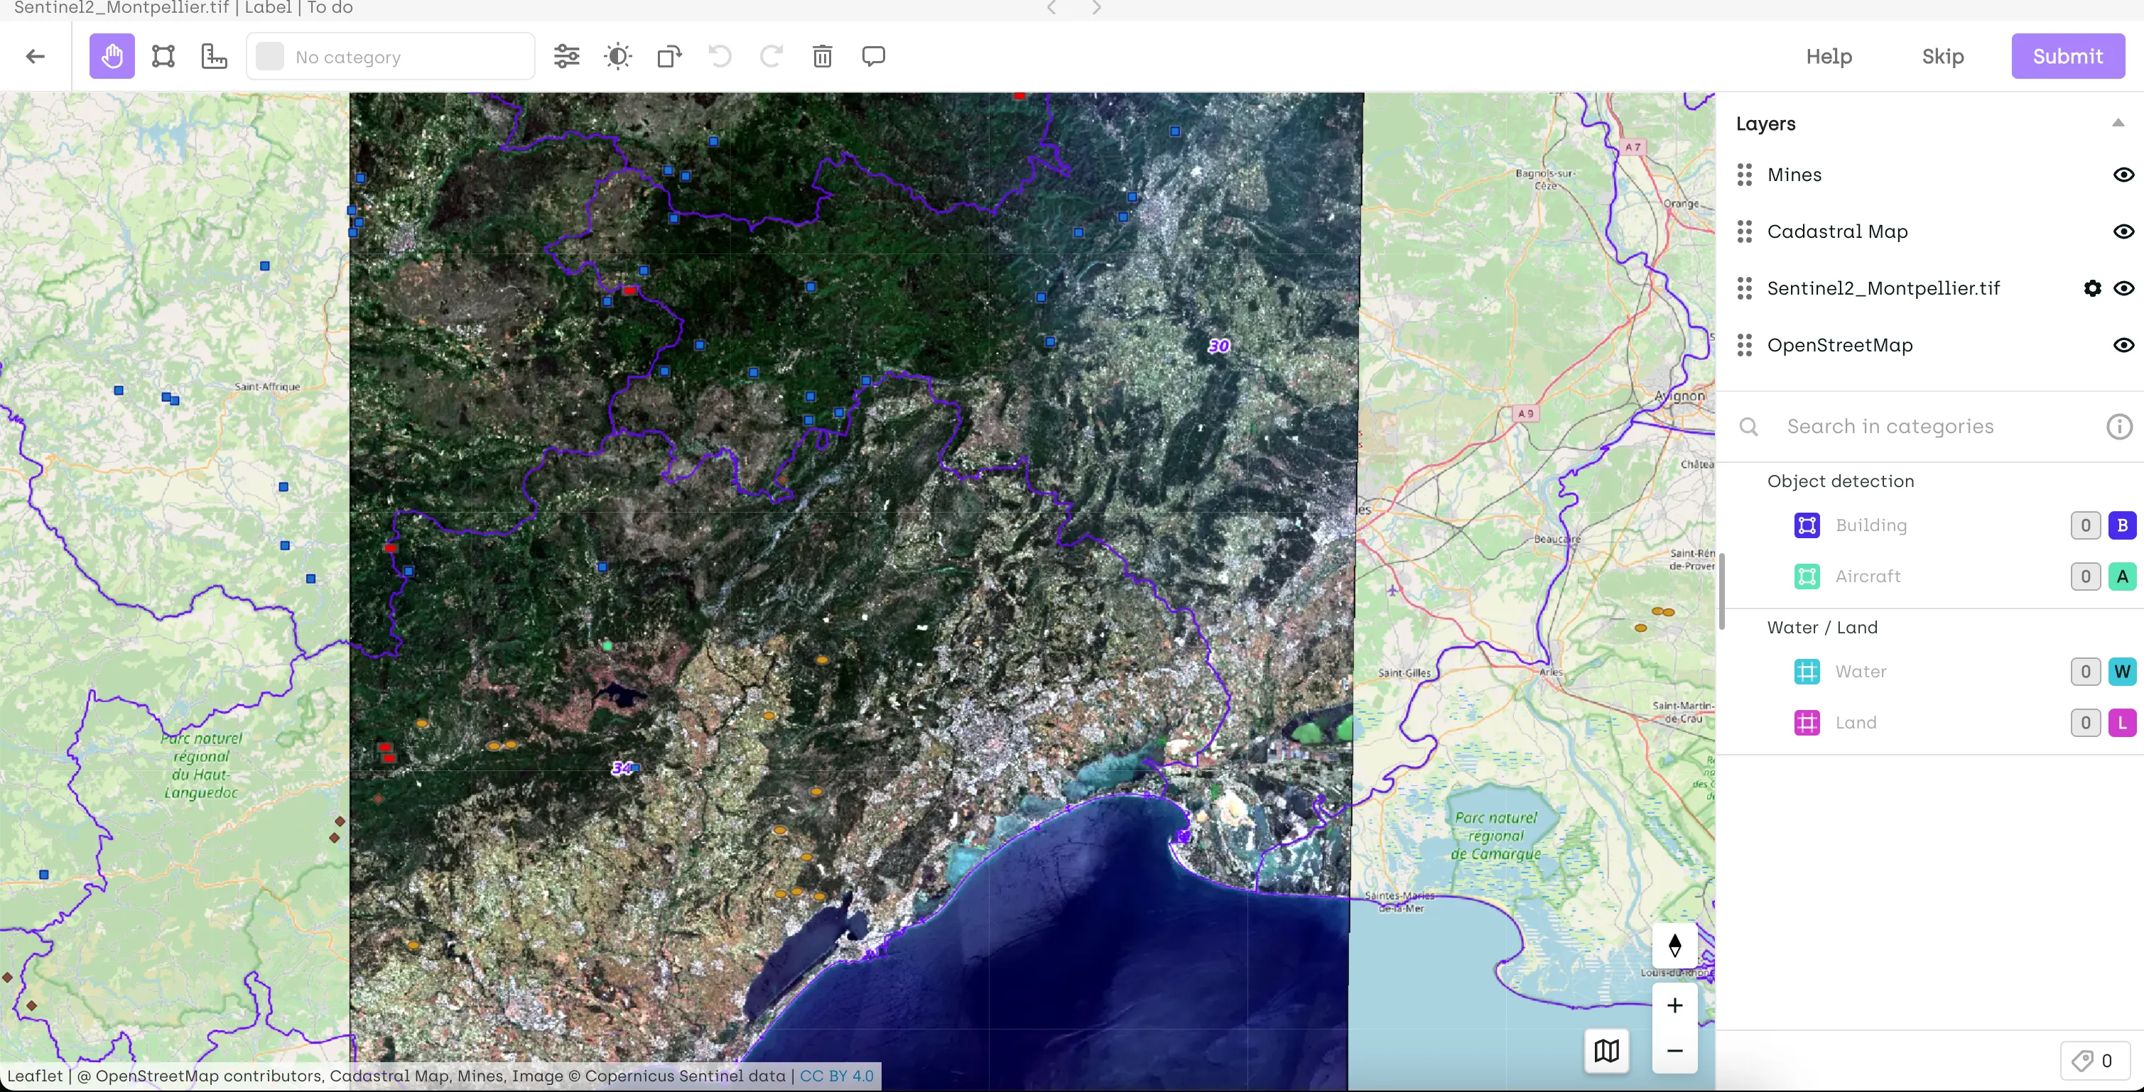
Task: Select the Building category
Action: 1870,525
